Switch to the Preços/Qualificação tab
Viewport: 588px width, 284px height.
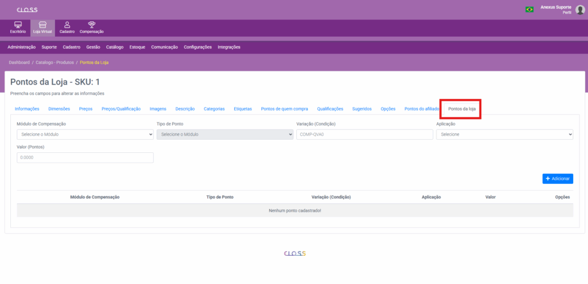(x=121, y=109)
